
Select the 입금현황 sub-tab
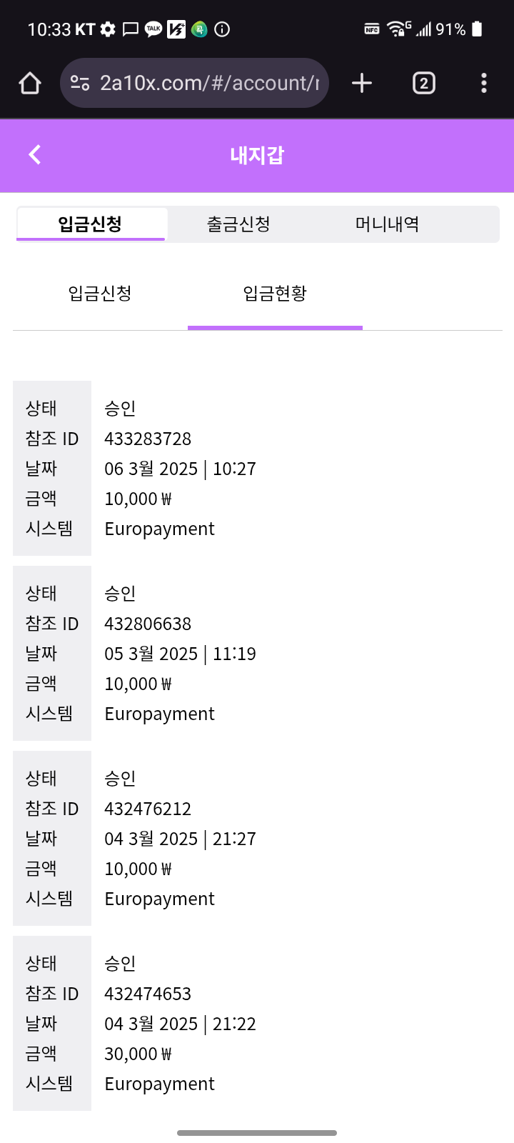[x=275, y=293]
